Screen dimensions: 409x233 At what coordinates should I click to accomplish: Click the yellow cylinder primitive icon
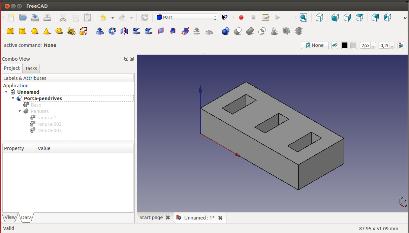click(x=23, y=31)
